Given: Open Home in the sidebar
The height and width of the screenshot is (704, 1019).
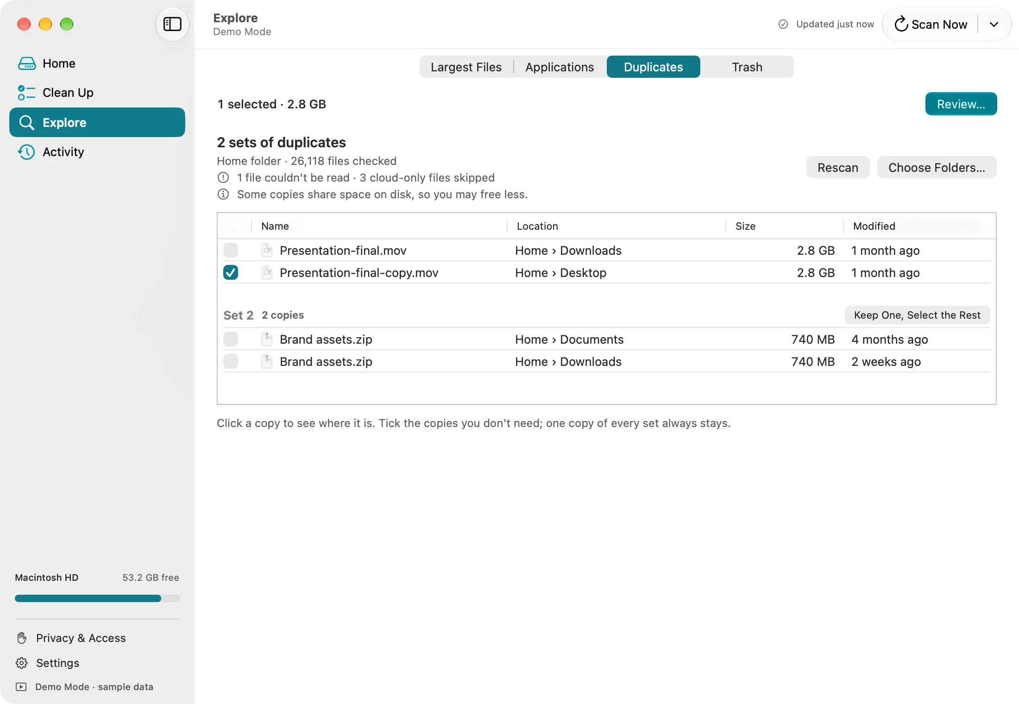Looking at the screenshot, I should click(97, 63).
